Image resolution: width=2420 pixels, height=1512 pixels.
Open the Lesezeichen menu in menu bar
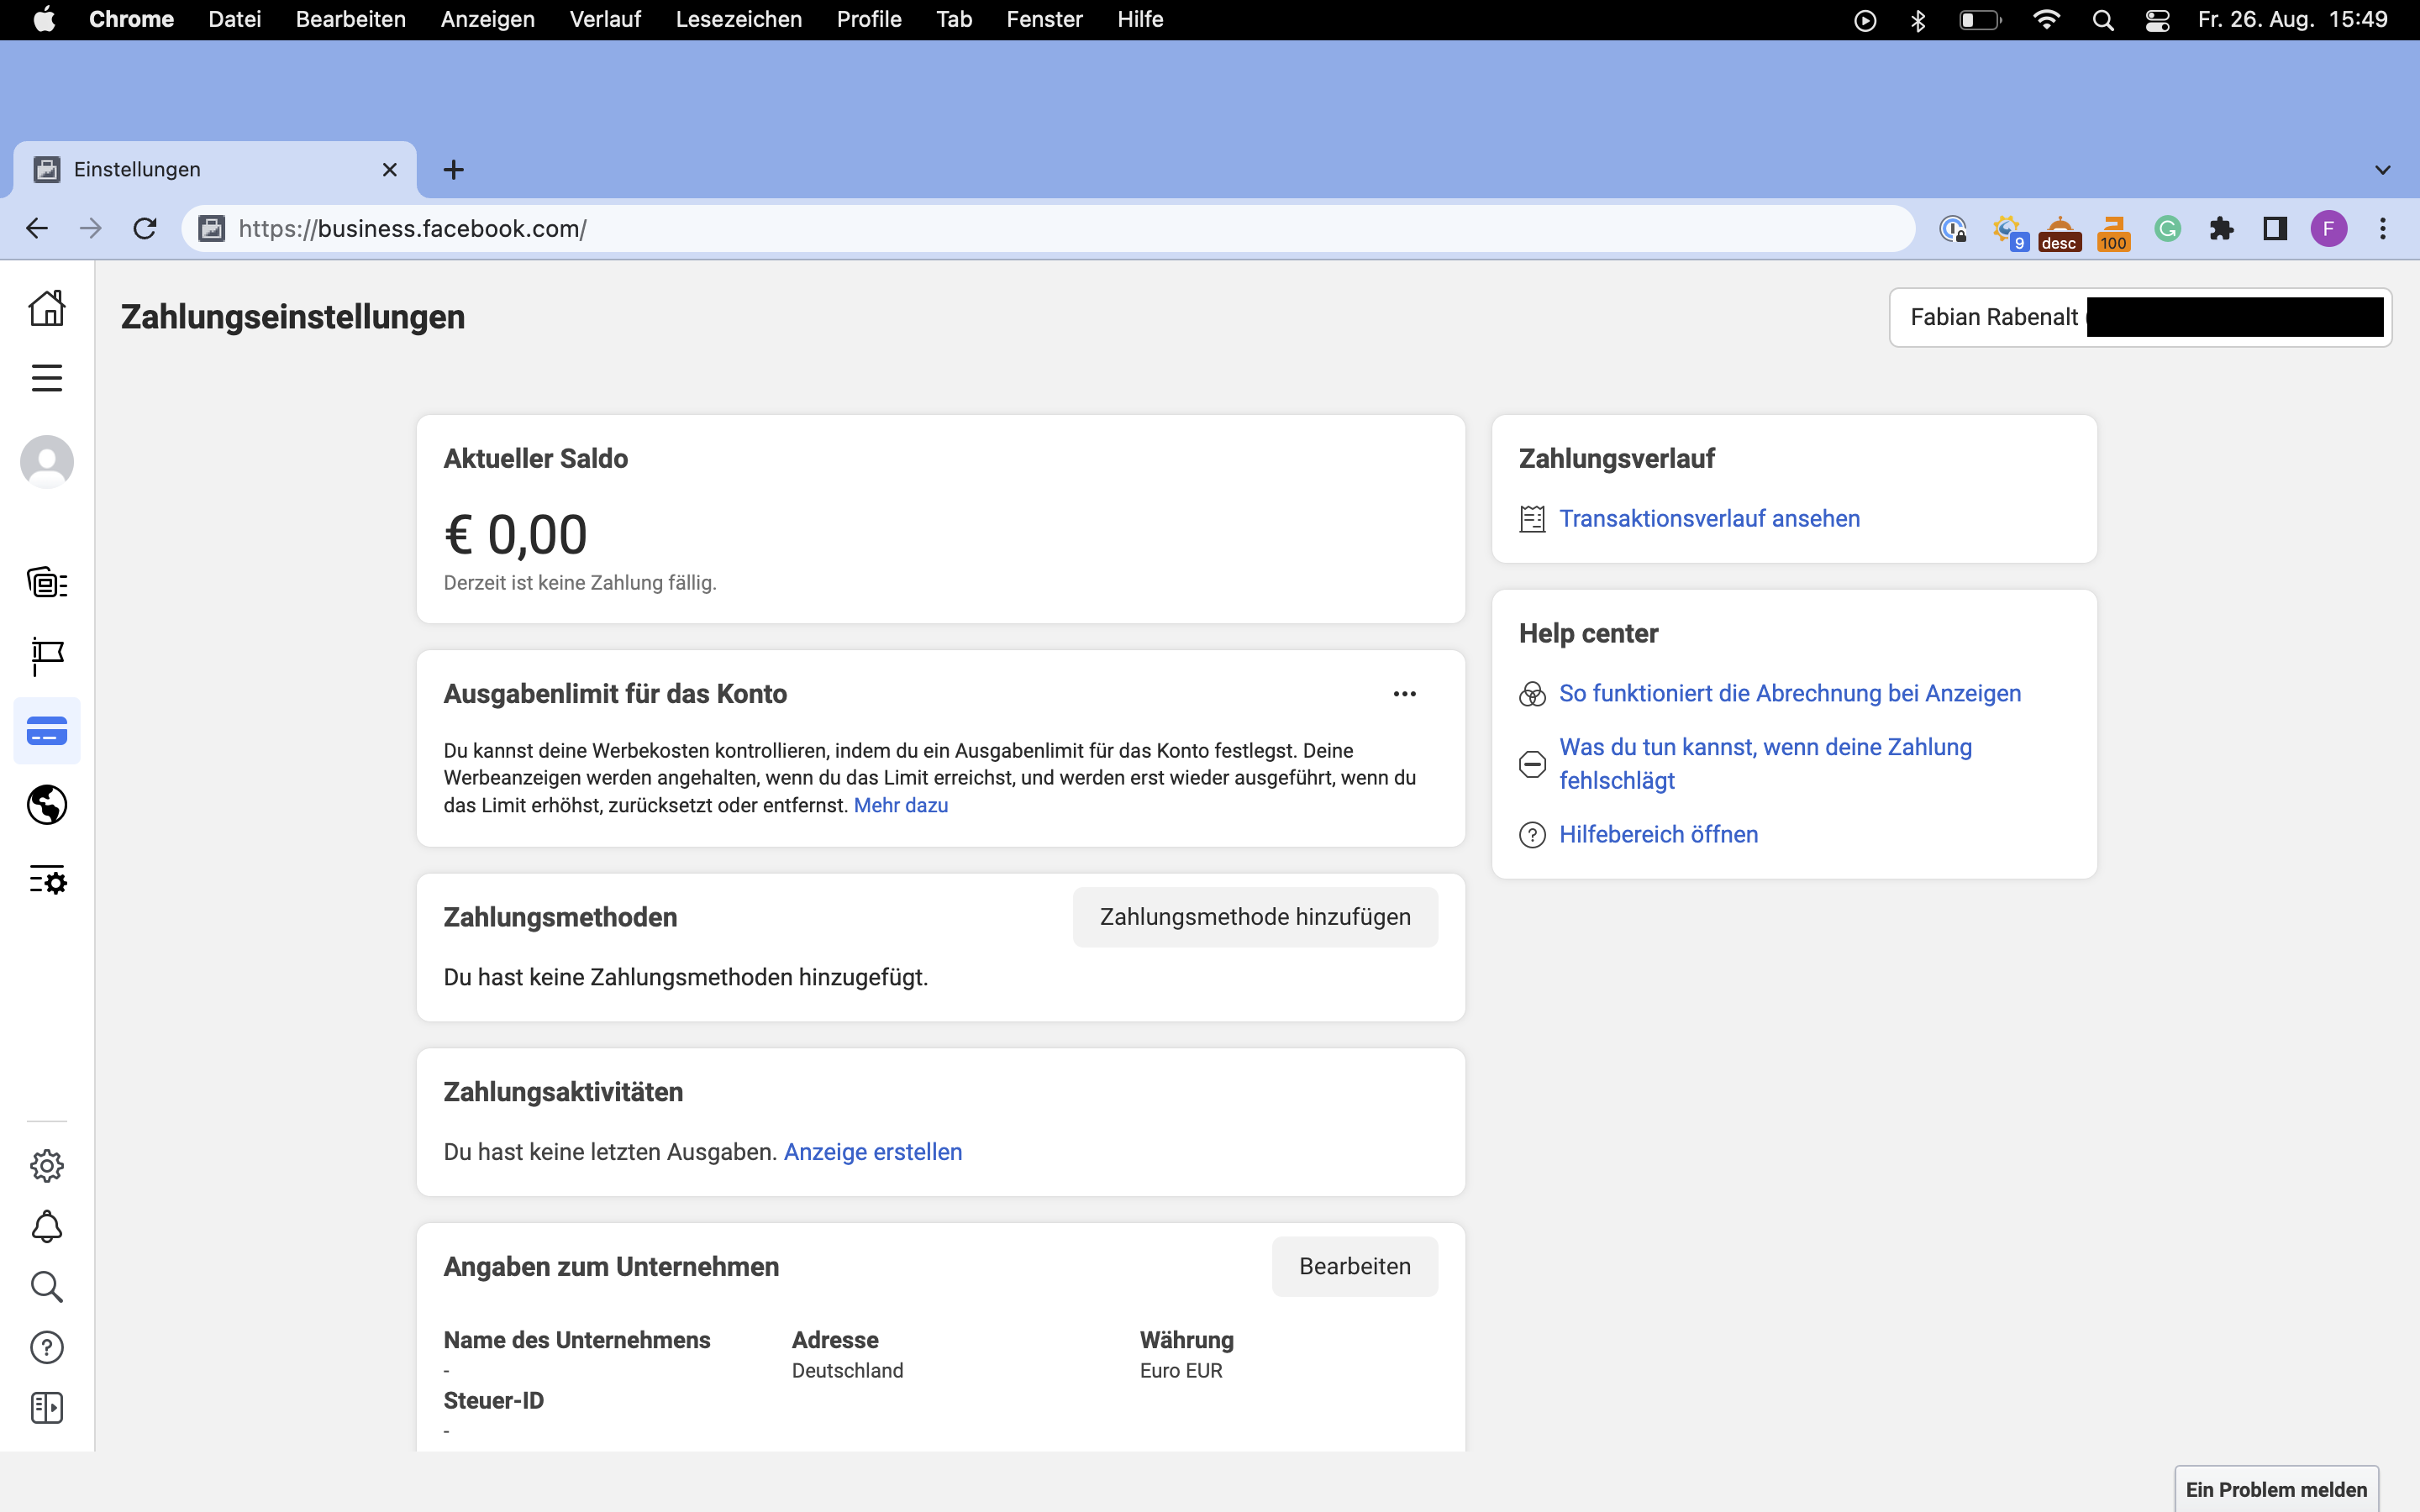[x=738, y=19]
